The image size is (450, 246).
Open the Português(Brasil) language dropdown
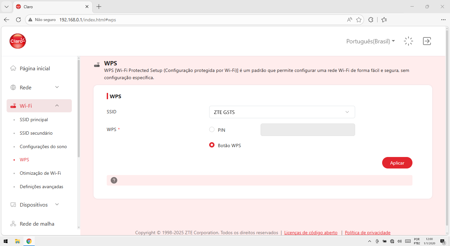pyautogui.click(x=371, y=41)
